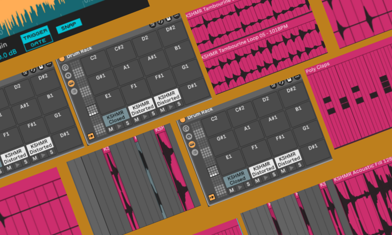Show Macro controls in center Drum Rack
Screen dimensions: 392x235
[x=65, y=67]
